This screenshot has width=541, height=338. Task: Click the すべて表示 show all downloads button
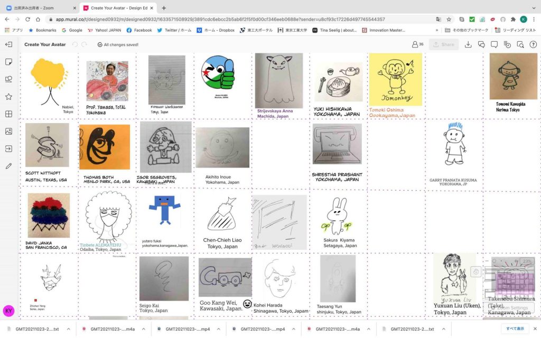tap(515, 328)
